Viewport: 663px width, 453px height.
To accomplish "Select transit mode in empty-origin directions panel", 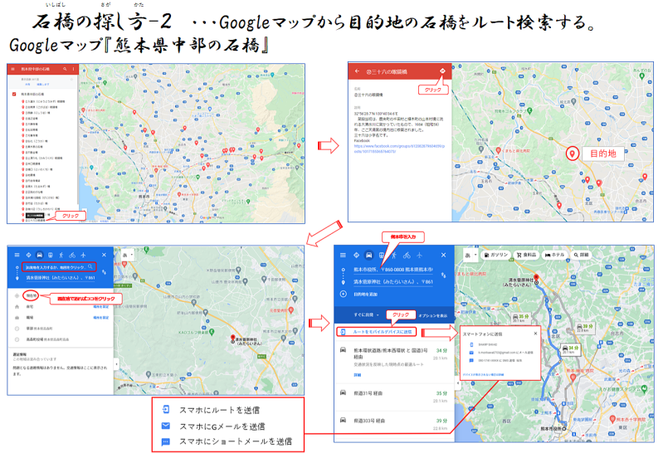I will tap(51, 255).
